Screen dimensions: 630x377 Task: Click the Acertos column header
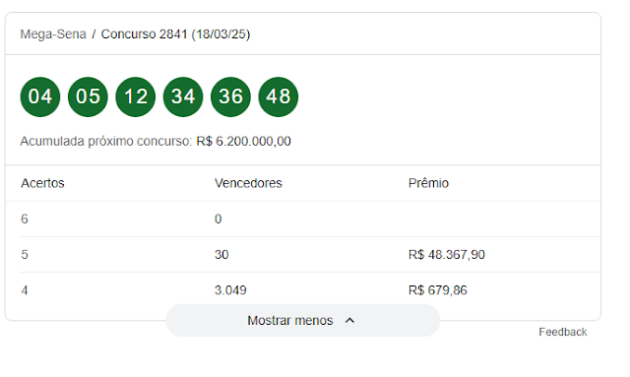click(42, 183)
